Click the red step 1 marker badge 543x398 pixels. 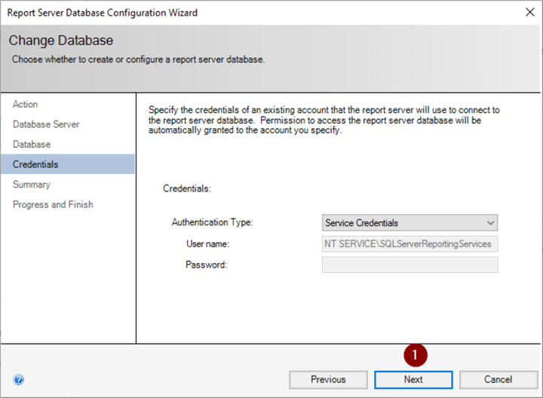pos(416,354)
